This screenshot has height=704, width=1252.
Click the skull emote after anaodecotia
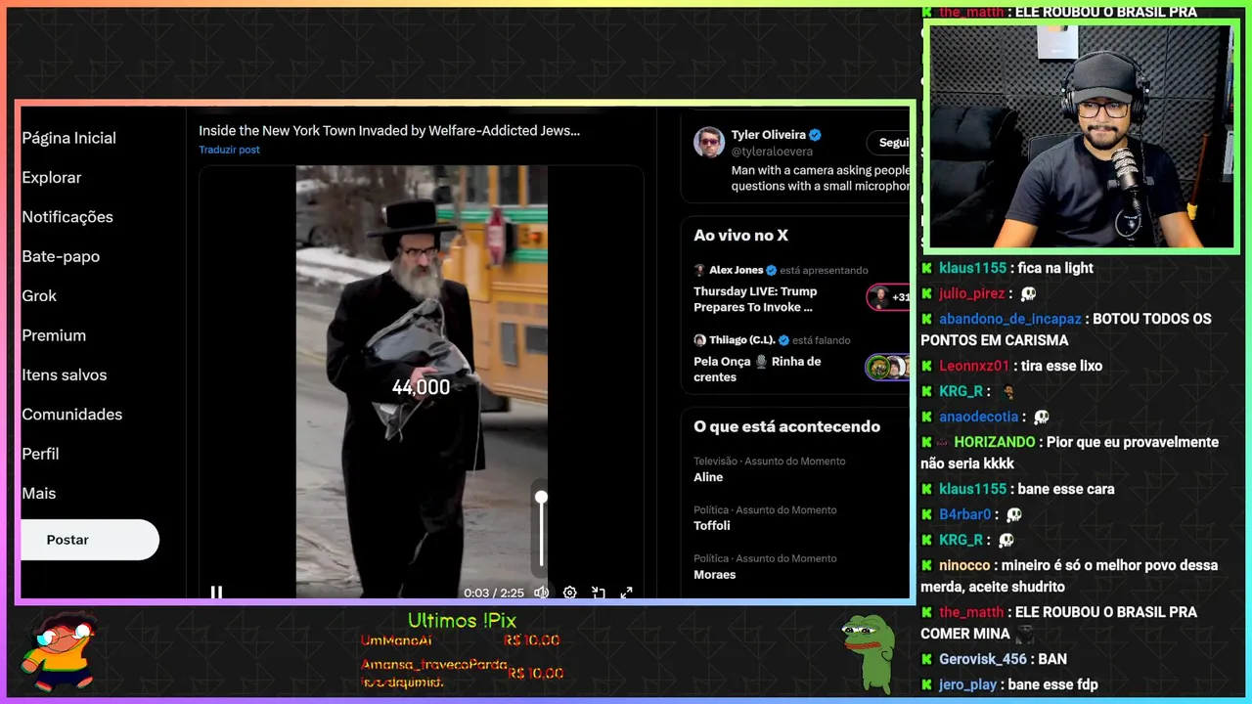(x=1041, y=418)
